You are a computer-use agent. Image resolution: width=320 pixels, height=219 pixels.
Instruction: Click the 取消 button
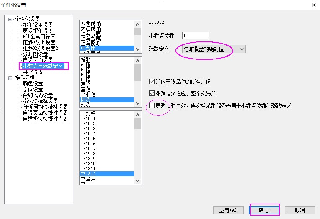[x=299, y=210]
